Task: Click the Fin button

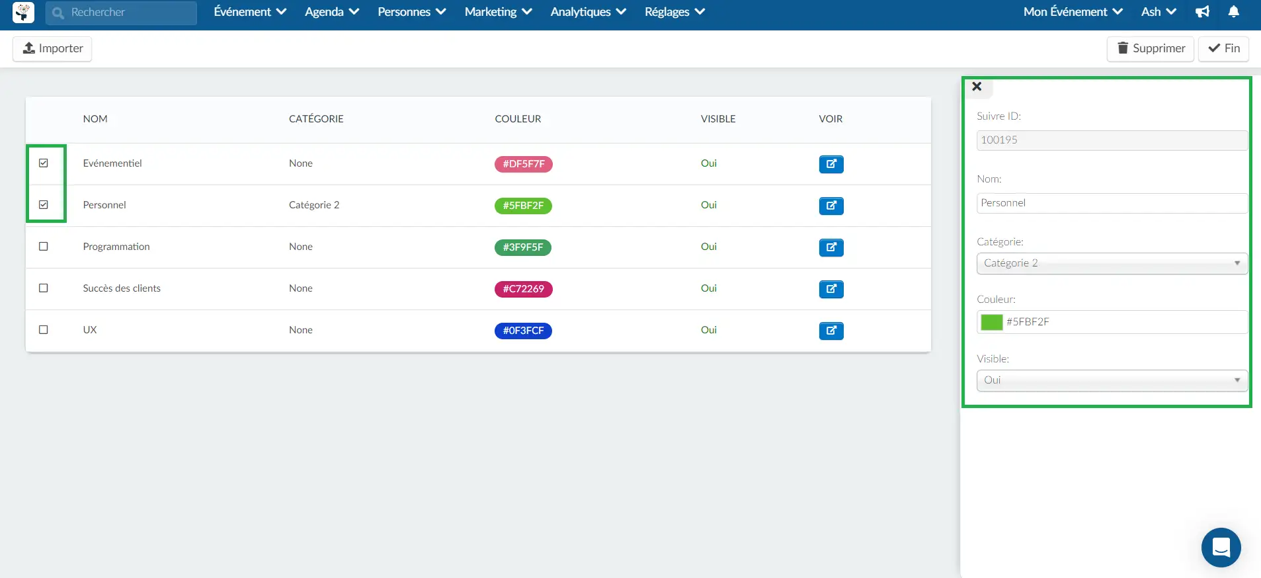Action: click(1223, 48)
